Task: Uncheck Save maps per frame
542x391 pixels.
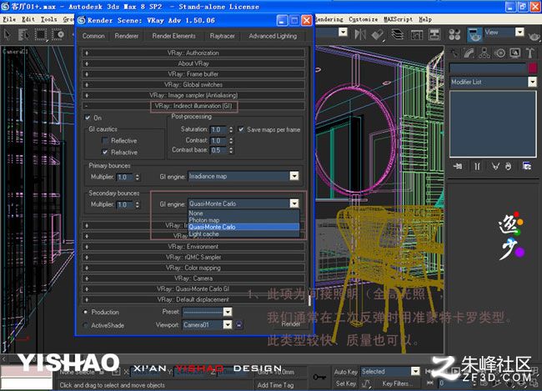Action: [x=241, y=129]
